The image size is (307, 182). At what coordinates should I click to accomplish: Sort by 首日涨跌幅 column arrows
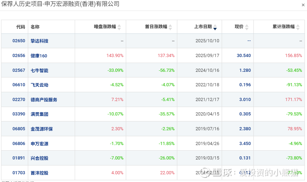170,27
